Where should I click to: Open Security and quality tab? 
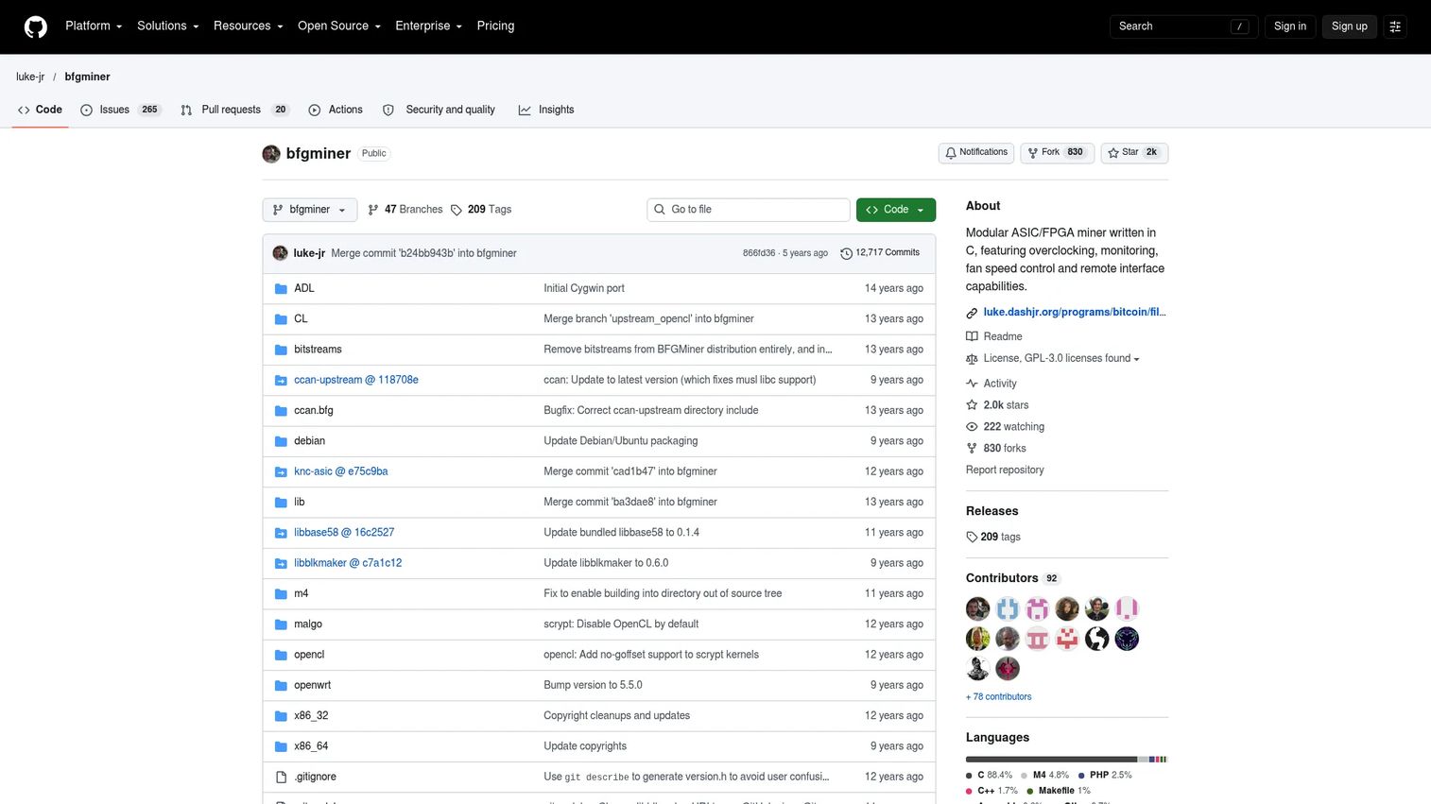click(440, 110)
